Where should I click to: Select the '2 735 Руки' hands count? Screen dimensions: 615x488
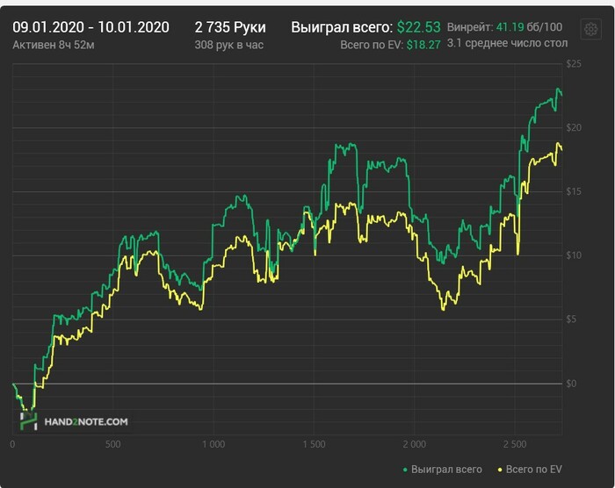point(230,27)
